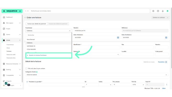The image size is (172, 97).
Task: Open Dashboard from the sidebar
Action: click(x=9, y=17)
